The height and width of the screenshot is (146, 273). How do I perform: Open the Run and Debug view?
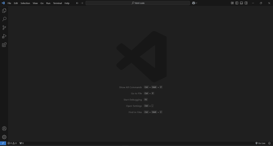tap(4, 36)
